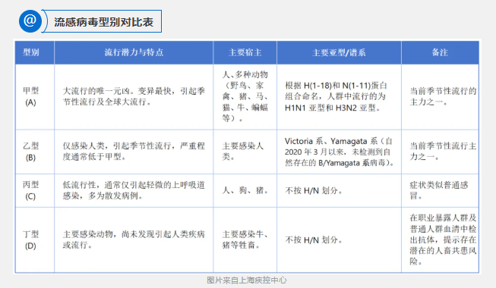Click host cell 人、狗、猪
The height and width of the screenshot is (288, 496).
(245, 190)
